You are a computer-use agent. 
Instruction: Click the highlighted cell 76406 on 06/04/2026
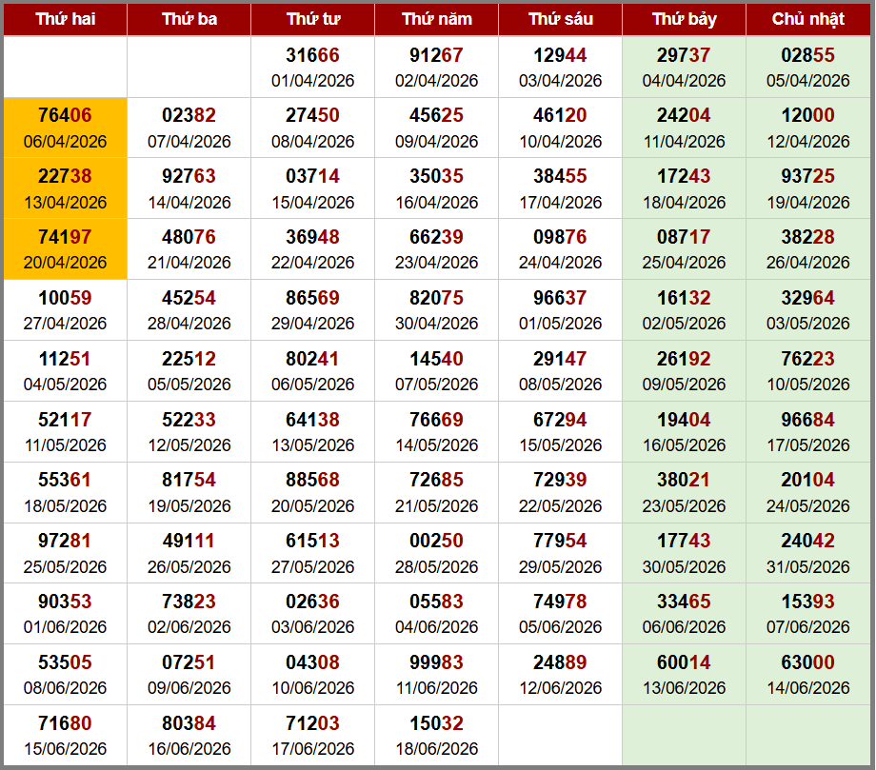(x=66, y=128)
